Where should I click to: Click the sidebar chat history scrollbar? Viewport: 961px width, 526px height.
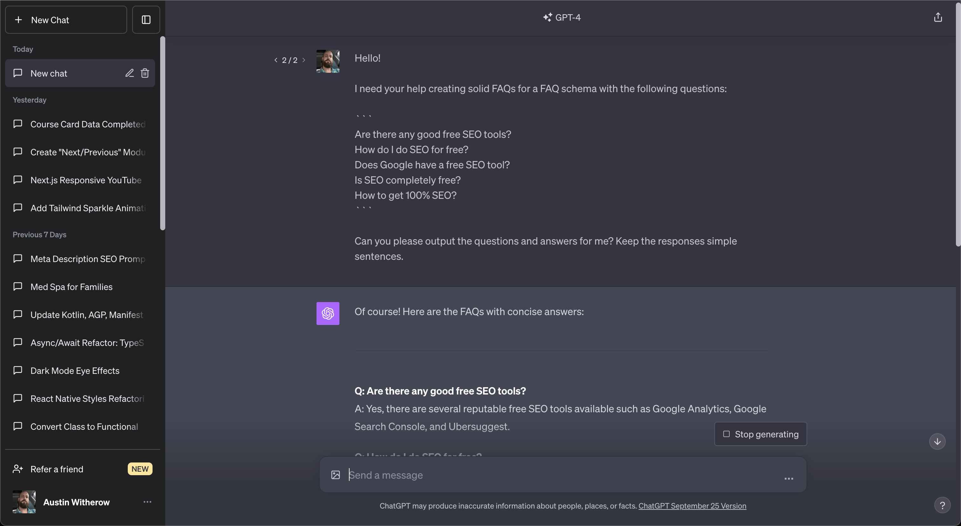click(x=162, y=133)
